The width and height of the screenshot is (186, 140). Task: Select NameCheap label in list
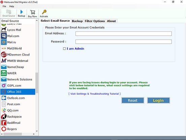pos(15,67)
